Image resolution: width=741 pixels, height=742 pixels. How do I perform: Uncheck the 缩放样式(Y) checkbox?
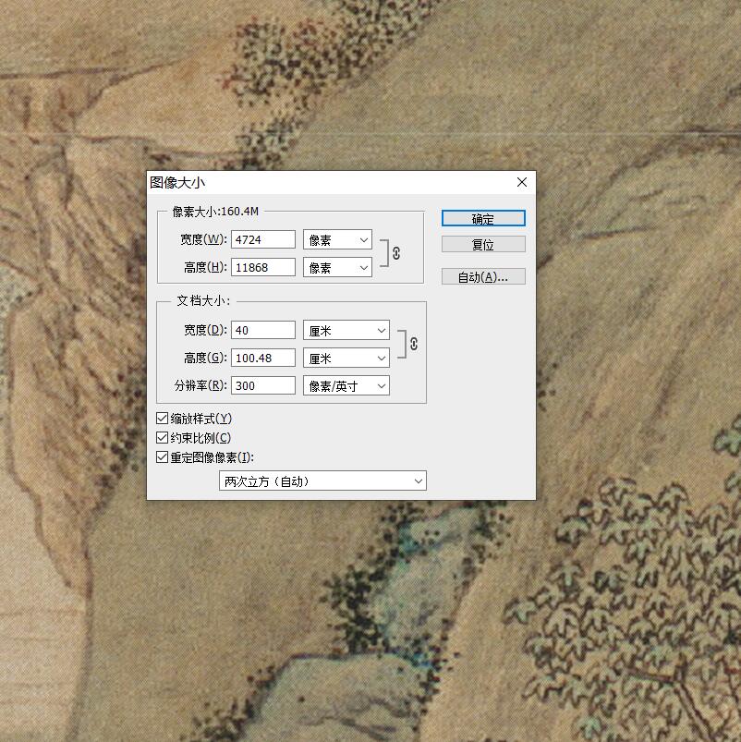(x=162, y=419)
